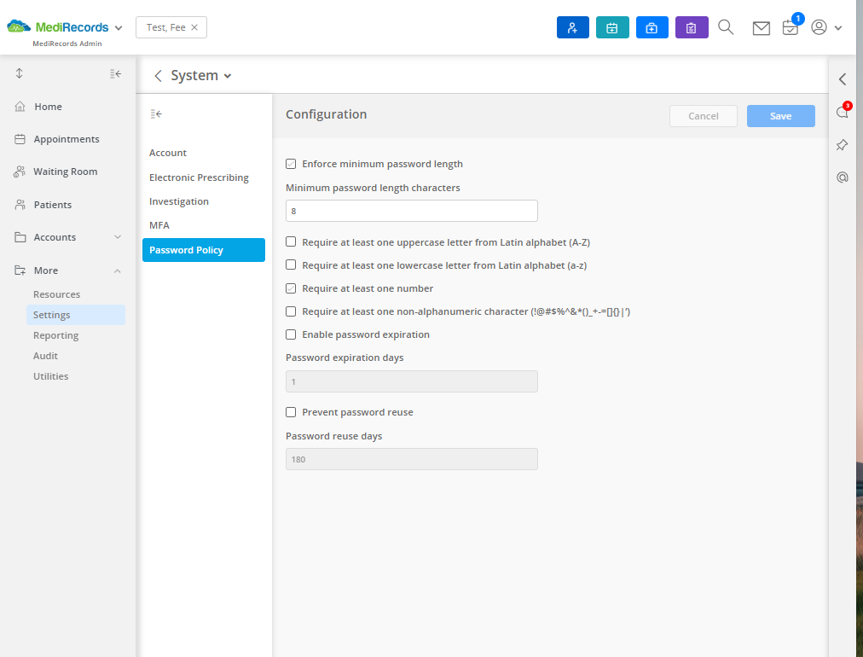The width and height of the screenshot is (863, 657).
Task: Open the teal new appointment icon
Action: coord(612,27)
